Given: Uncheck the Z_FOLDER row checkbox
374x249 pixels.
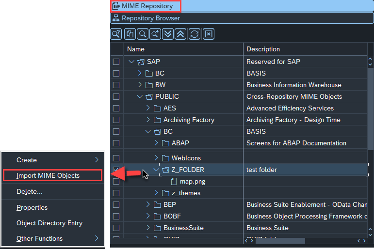Looking at the screenshot, I should pyautogui.click(x=116, y=170).
